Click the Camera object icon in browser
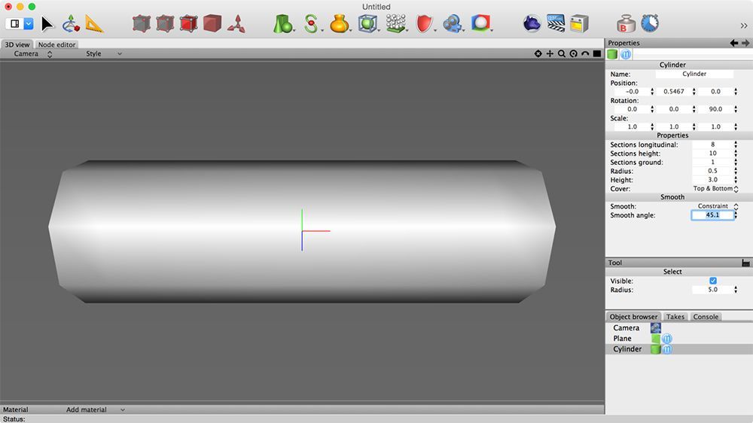 point(656,328)
